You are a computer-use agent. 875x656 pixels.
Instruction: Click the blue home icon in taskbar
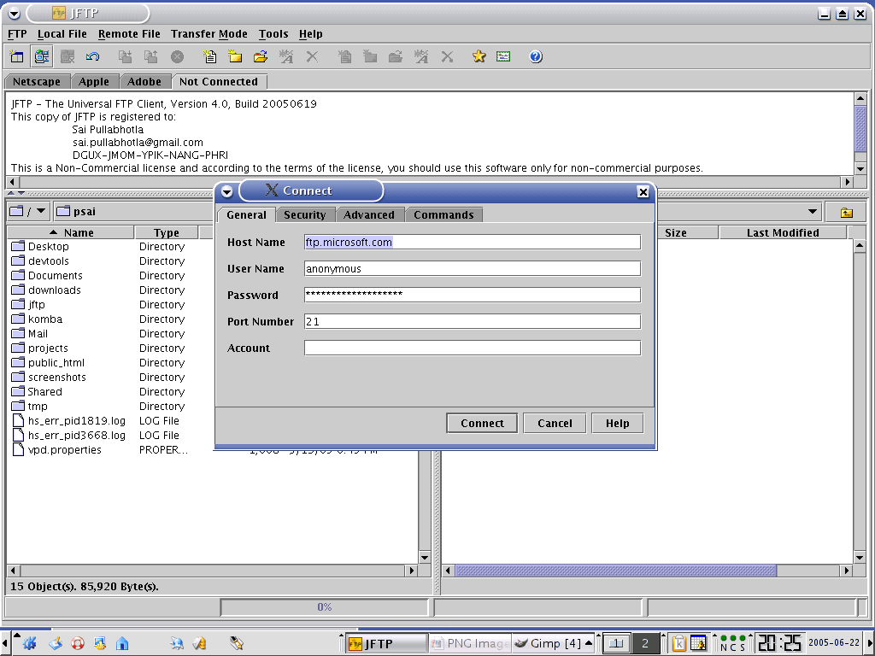(x=122, y=644)
